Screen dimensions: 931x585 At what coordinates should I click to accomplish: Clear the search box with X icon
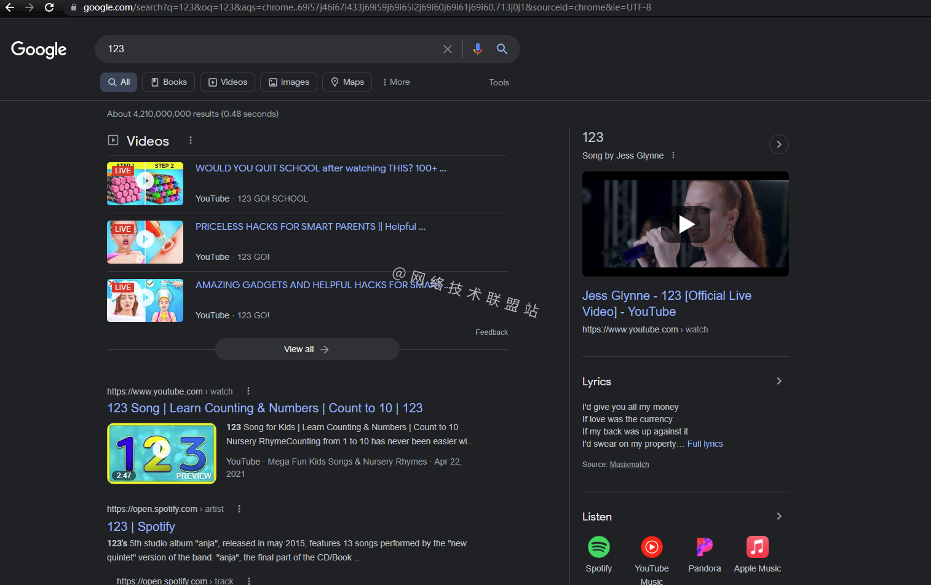coord(448,49)
